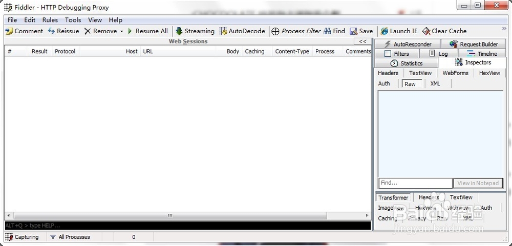Click the Save sessions icon
This screenshot has width=512, height=246.
tap(353, 31)
